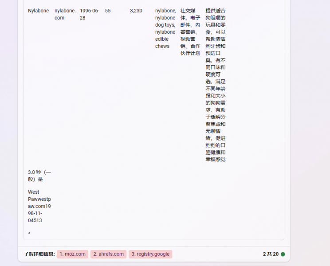The height and width of the screenshot is (266, 330).
Task: Click the 'Nylabone' brand name cell
Action: pos(38,11)
